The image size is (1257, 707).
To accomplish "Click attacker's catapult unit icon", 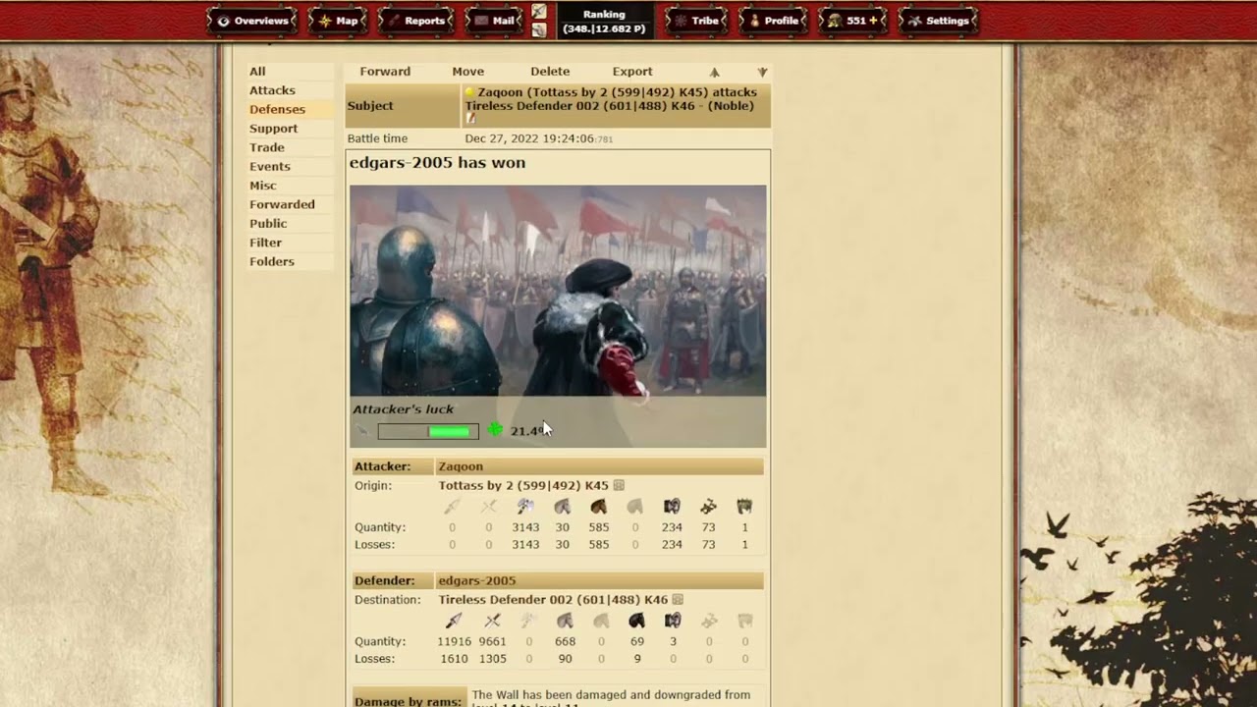I will (x=708, y=507).
